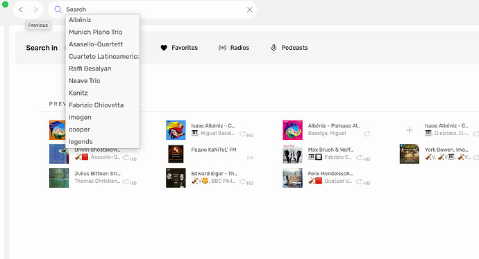Go forward with the next arrow

(35, 10)
